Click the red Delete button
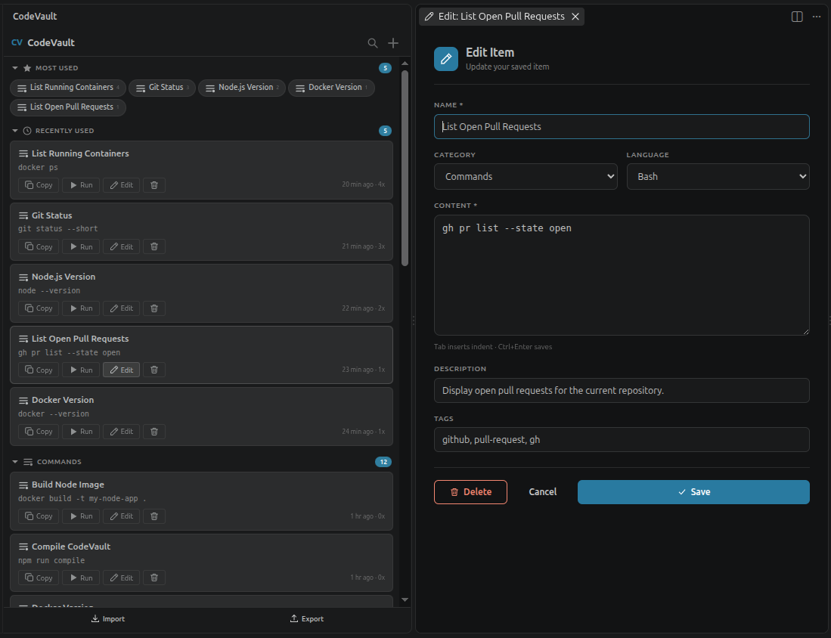The height and width of the screenshot is (638, 831). (x=470, y=492)
